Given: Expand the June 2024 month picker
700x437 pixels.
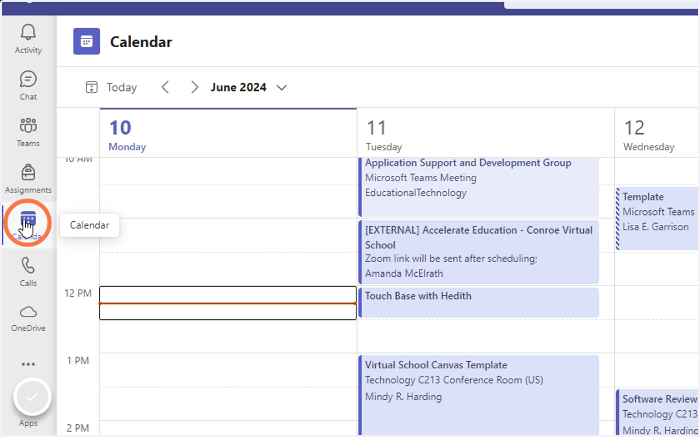Looking at the screenshot, I should pyautogui.click(x=249, y=87).
